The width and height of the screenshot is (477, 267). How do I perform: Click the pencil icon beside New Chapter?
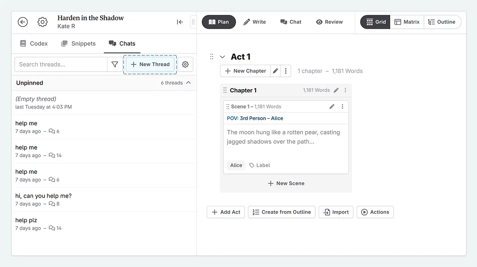(x=276, y=71)
